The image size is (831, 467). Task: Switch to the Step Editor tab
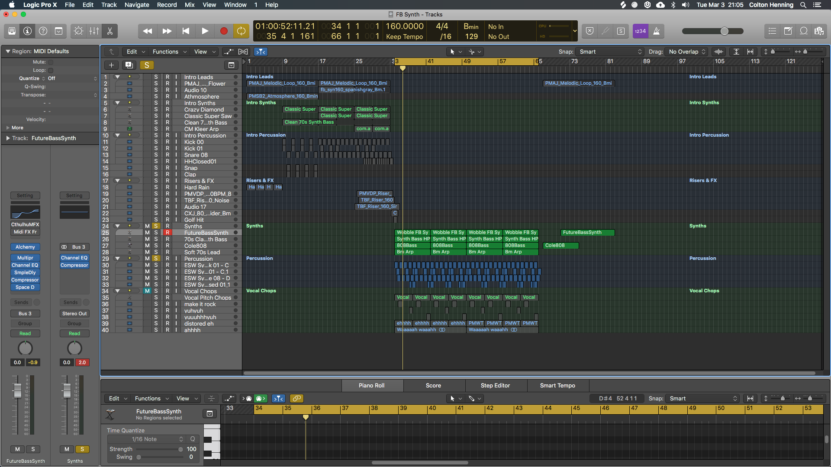tap(495, 386)
